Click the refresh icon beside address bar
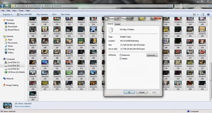This screenshot has height=113, width=212. [x=171, y=6]
